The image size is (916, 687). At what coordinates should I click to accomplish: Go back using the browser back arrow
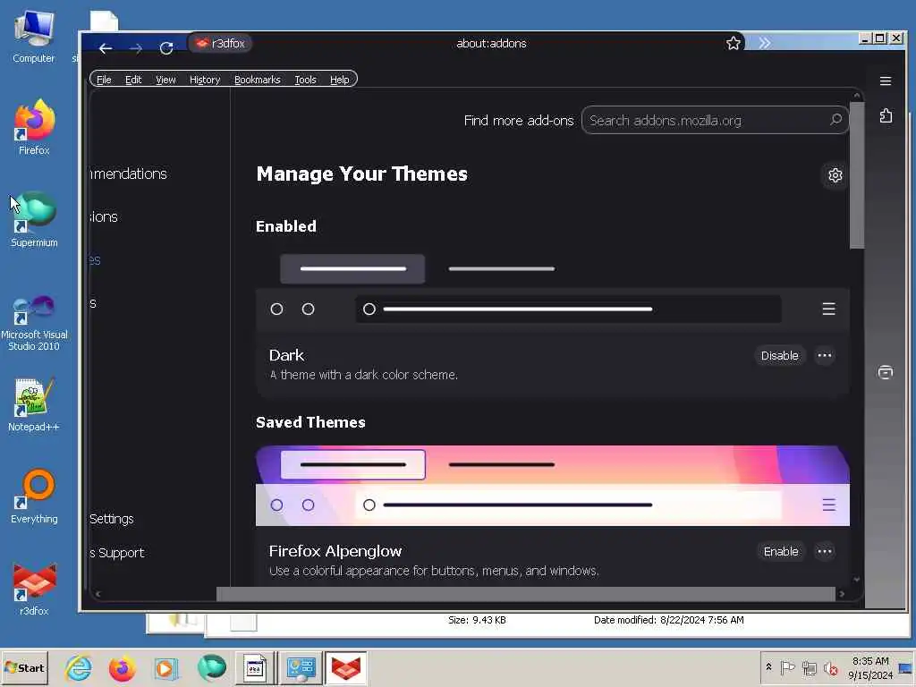106,48
